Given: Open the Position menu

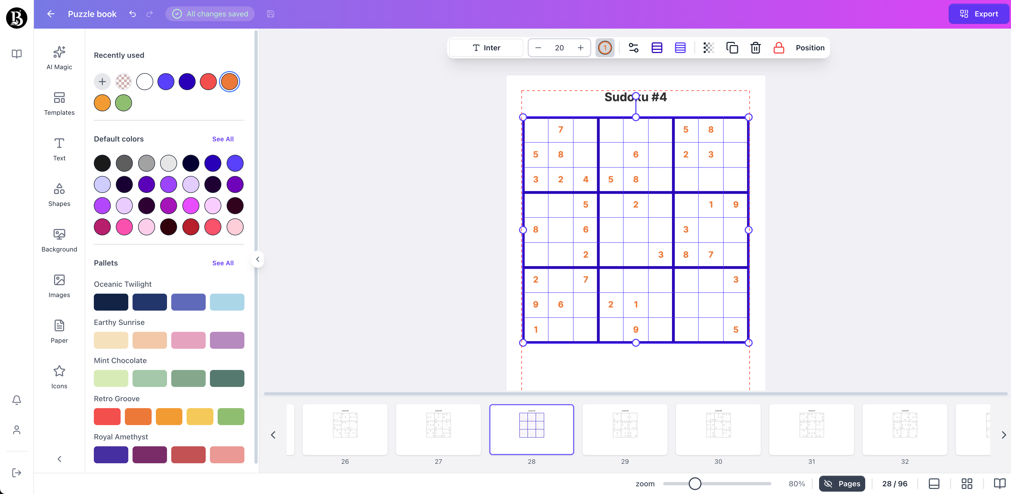Looking at the screenshot, I should tap(810, 47).
